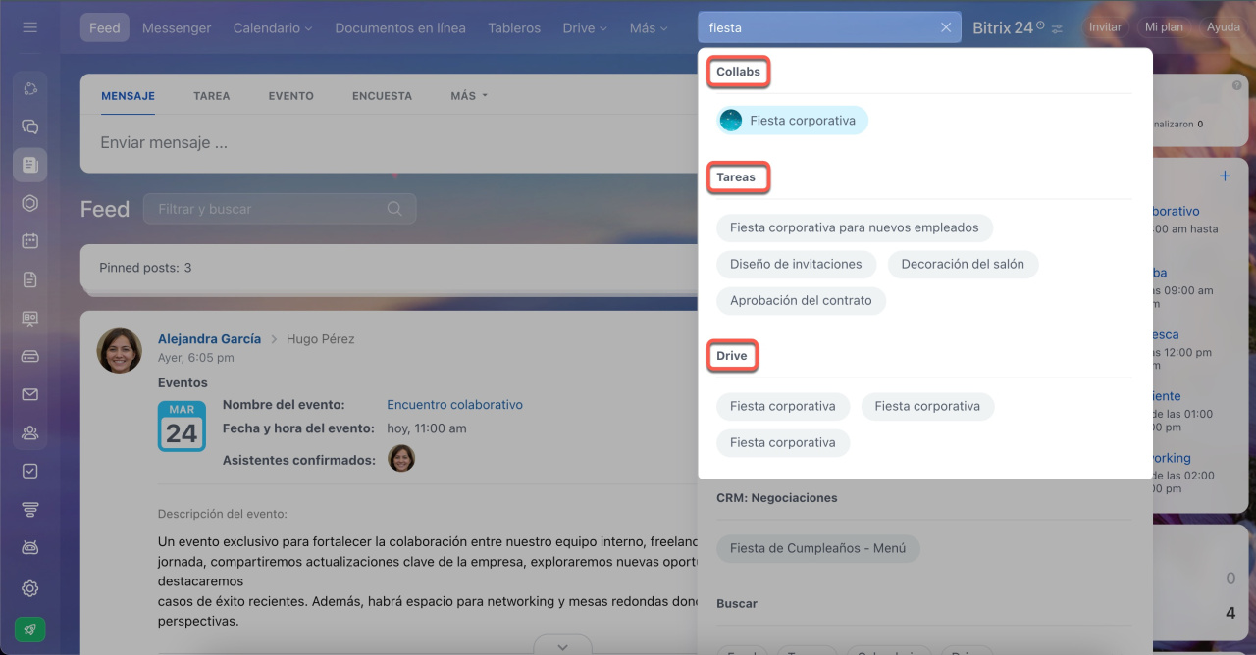Select the EVENTO tab

(x=291, y=96)
